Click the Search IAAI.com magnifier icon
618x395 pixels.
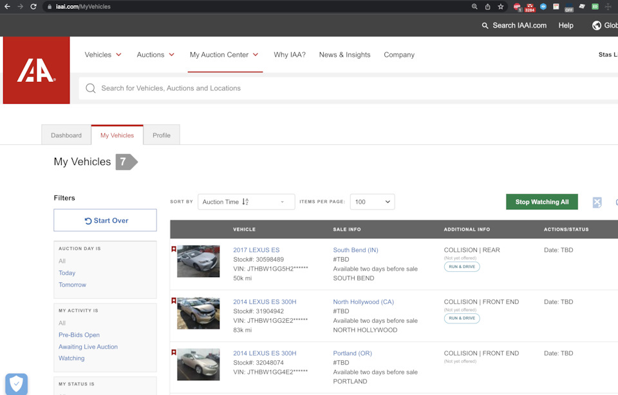click(485, 26)
